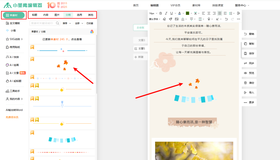This screenshot has height=160, width=280.
Task: Open 商用贴纸 sticker library
Action: coord(13,47)
